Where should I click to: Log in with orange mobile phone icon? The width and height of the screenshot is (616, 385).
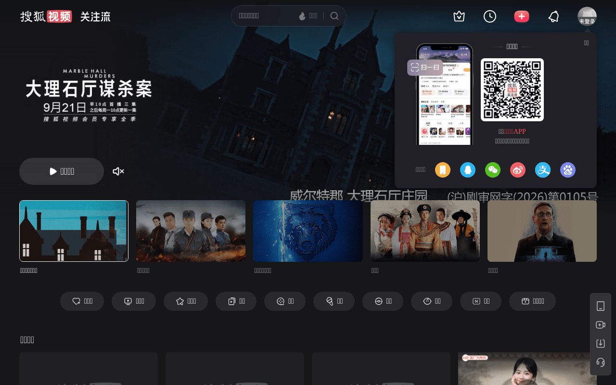pyautogui.click(x=443, y=170)
